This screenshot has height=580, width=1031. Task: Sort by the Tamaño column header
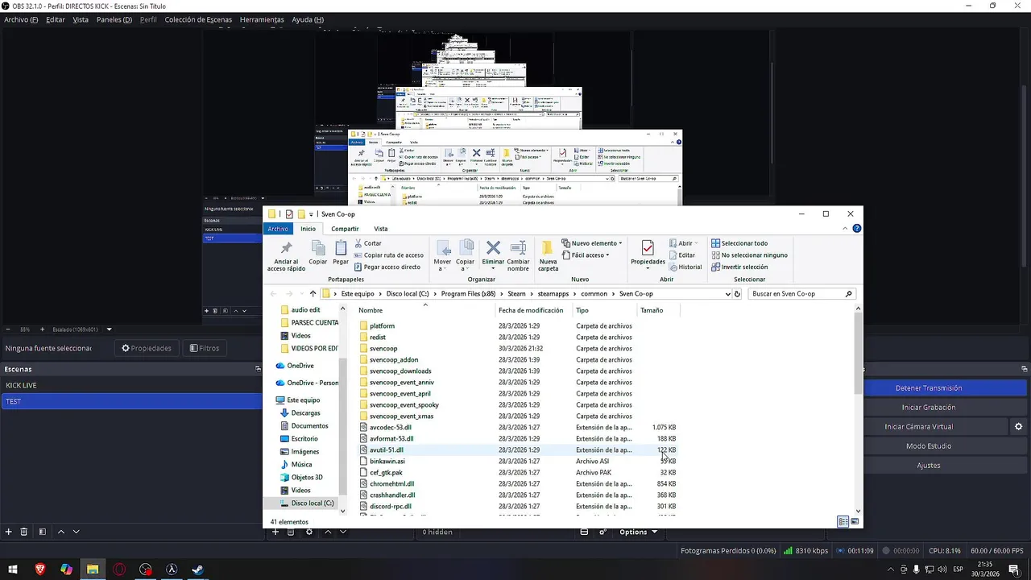pyautogui.click(x=658, y=310)
